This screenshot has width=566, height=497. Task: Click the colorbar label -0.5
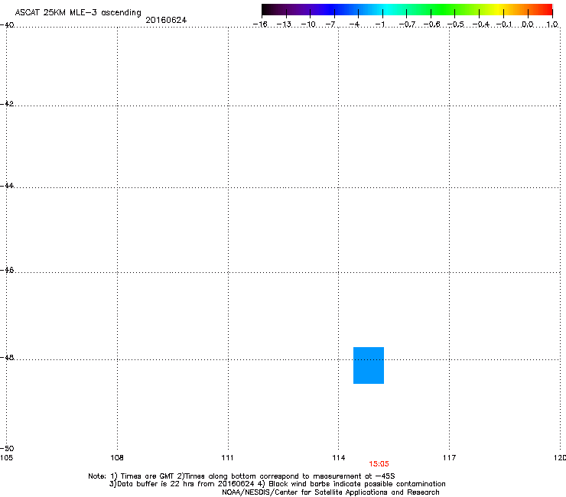point(456,24)
